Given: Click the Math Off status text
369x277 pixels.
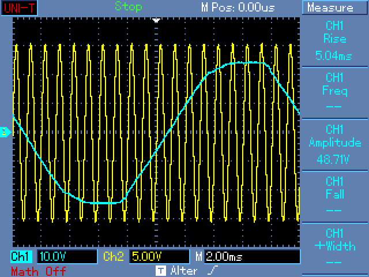Looking at the screenshot, I should coord(39,271).
